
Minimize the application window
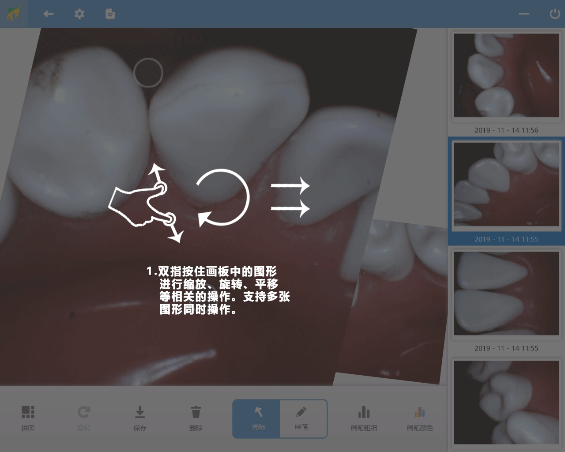(524, 14)
